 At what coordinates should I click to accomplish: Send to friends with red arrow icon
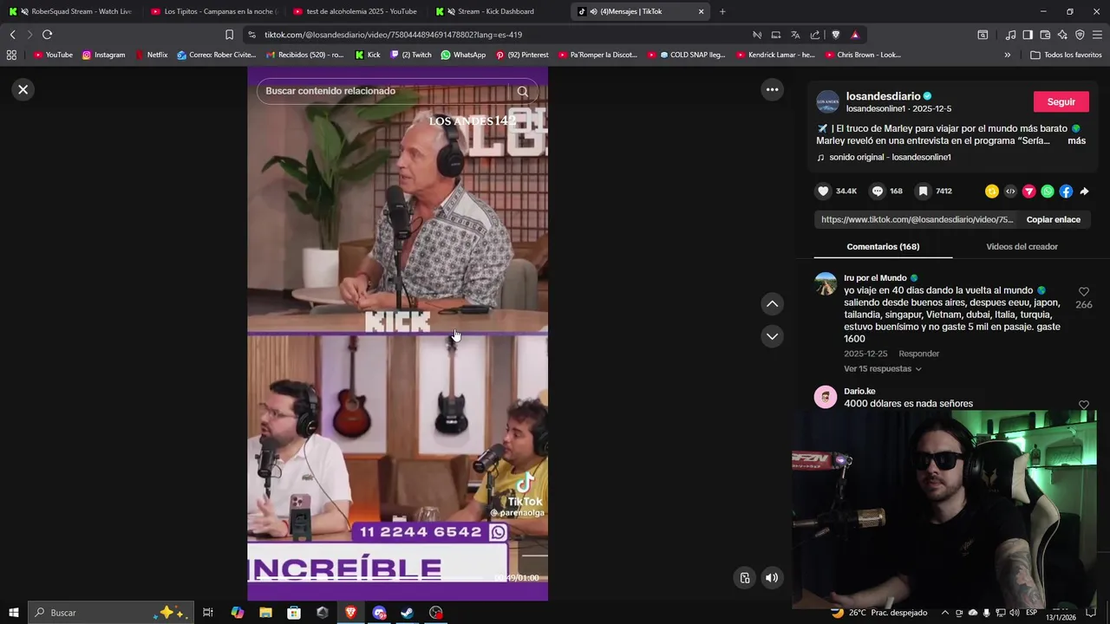tap(1029, 192)
